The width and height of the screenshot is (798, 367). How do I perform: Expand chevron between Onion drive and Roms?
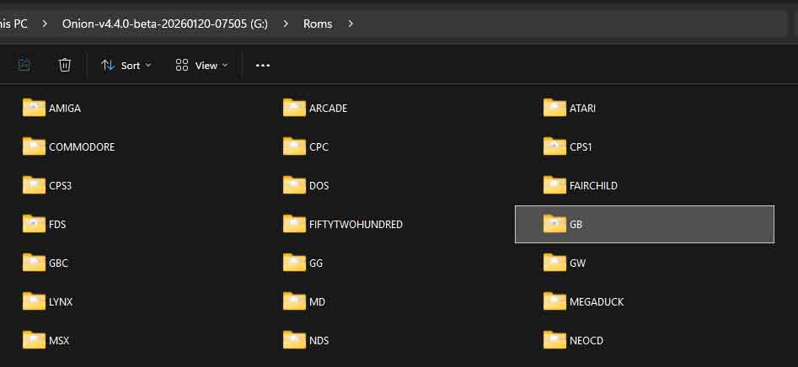pos(286,24)
